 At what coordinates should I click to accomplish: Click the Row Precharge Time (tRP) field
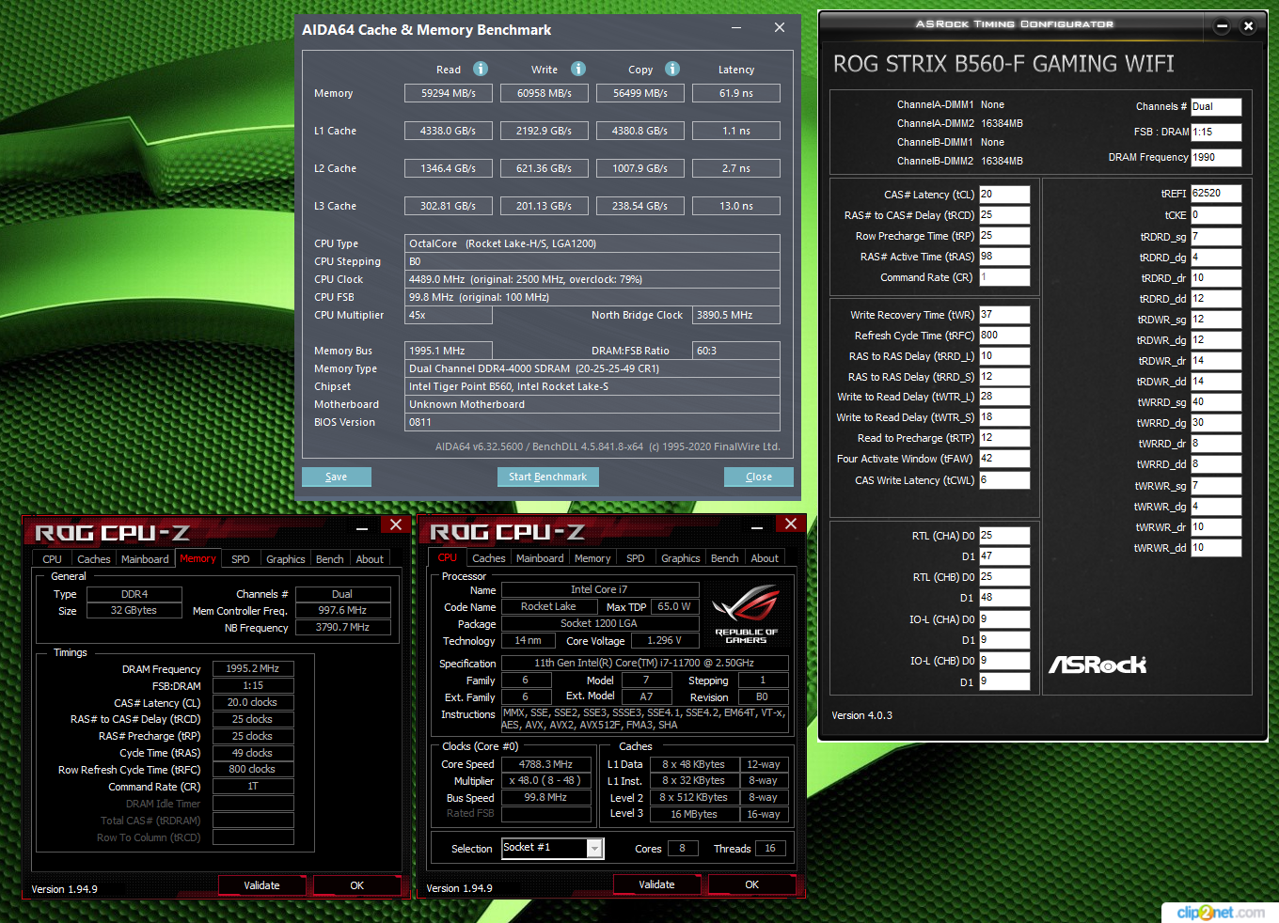(x=1004, y=236)
